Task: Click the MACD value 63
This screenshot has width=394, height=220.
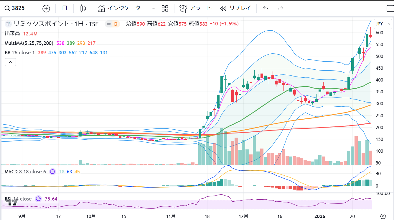Action: click(x=69, y=172)
